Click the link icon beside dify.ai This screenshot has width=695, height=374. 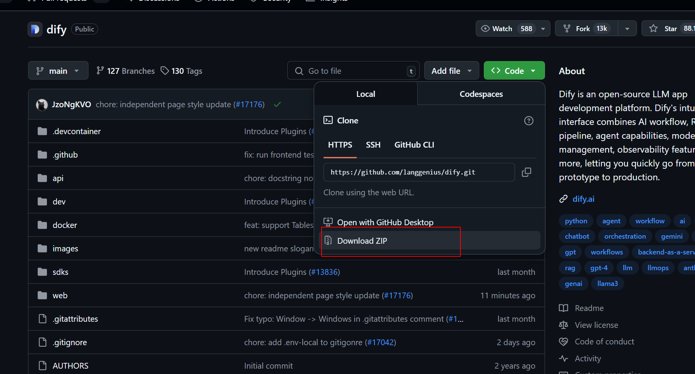click(x=563, y=199)
